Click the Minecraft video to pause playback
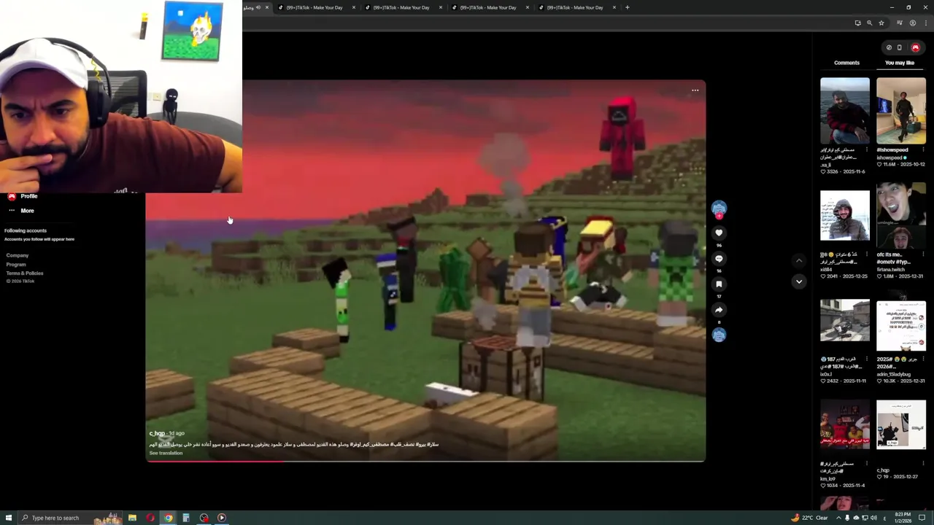 click(425, 270)
